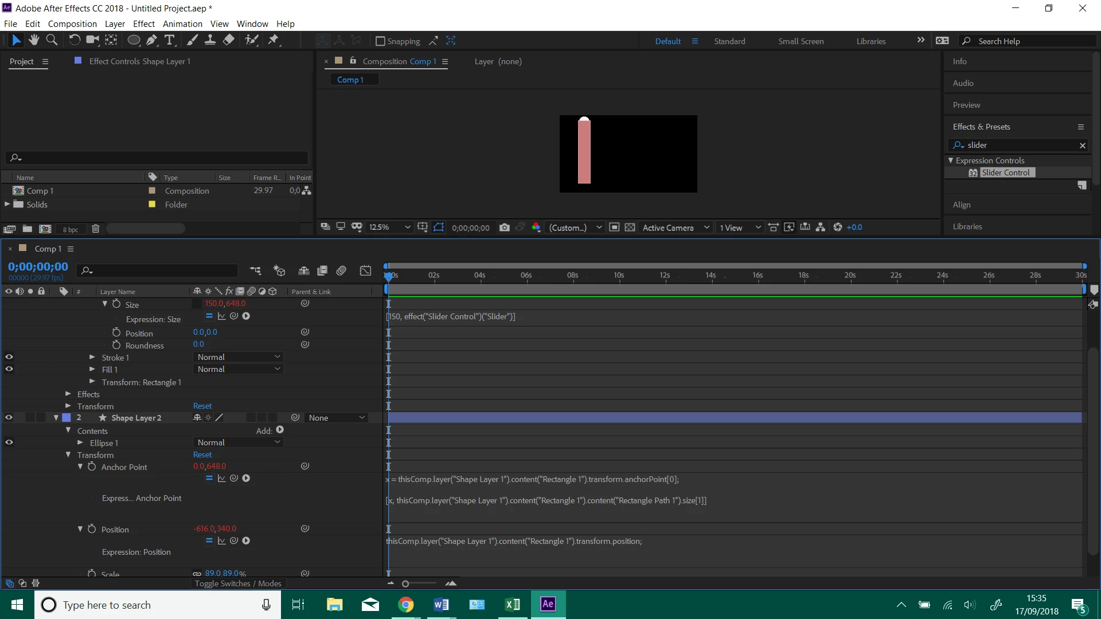Select the Pen tool

click(151, 40)
